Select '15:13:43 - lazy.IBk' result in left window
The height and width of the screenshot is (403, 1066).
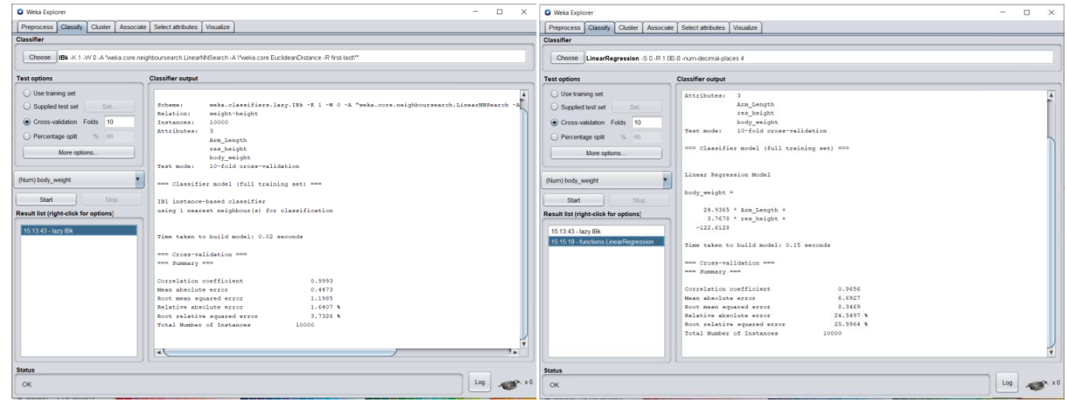coord(78,230)
